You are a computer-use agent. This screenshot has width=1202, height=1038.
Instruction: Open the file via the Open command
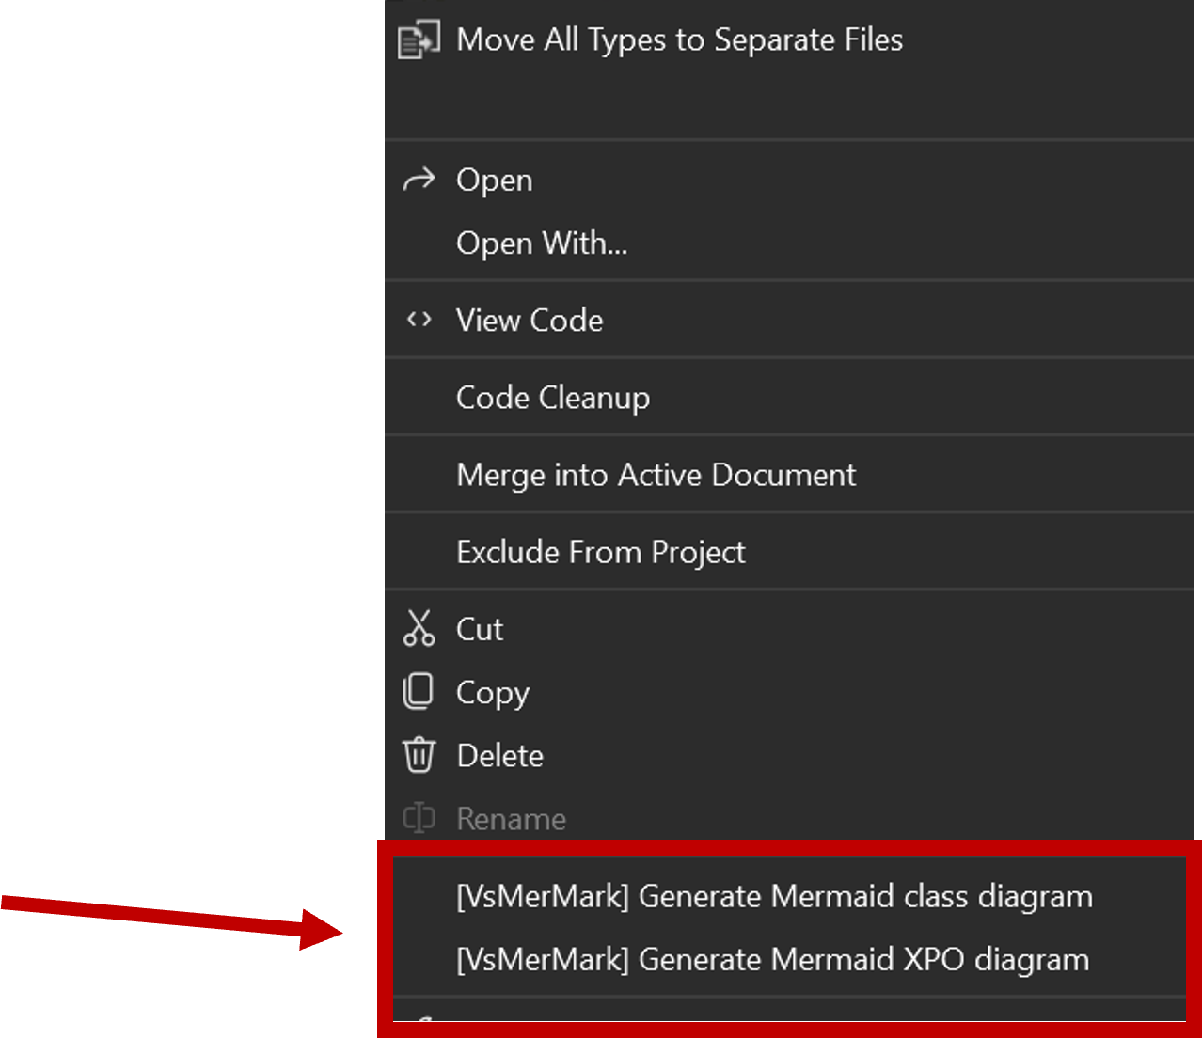pyautogui.click(x=494, y=179)
